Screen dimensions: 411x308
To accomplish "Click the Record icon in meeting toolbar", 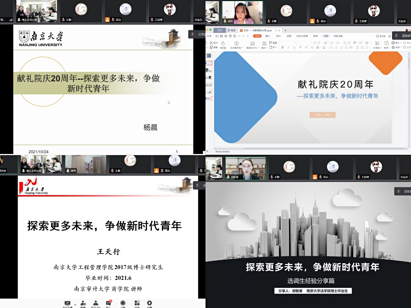I will tap(123, 303).
